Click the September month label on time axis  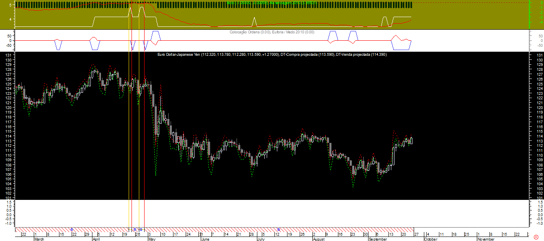pos(377,239)
